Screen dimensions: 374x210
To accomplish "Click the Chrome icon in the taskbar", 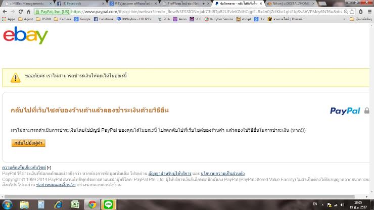I will (92, 204).
